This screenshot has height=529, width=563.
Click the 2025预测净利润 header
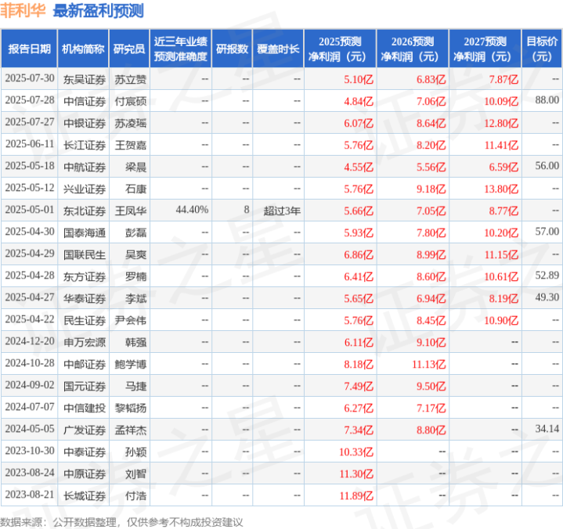pyautogui.click(x=340, y=49)
